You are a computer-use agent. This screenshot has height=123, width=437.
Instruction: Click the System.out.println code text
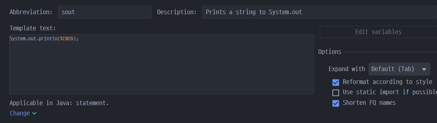pyautogui.click(x=33, y=39)
